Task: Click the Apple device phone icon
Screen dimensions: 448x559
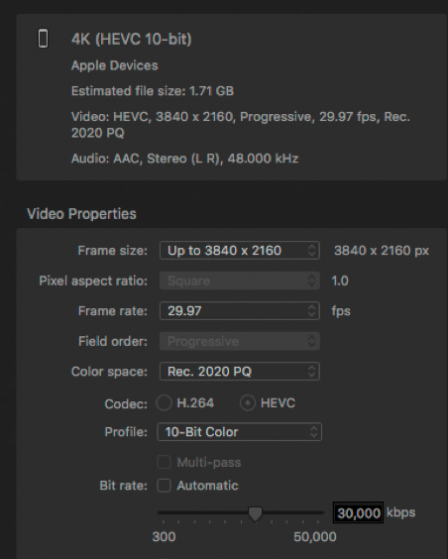Action: (44, 39)
